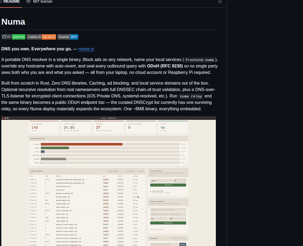Click the pancake.g.aaplimg.com query row
303x246 pixels.
point(87,193)
